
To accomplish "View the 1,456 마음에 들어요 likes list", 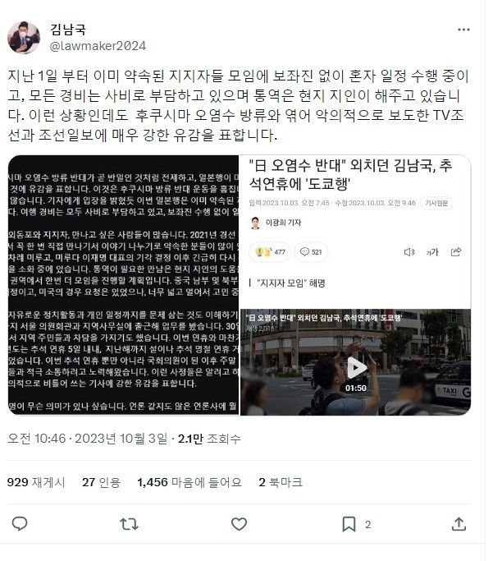I will [x=189, y=482].
